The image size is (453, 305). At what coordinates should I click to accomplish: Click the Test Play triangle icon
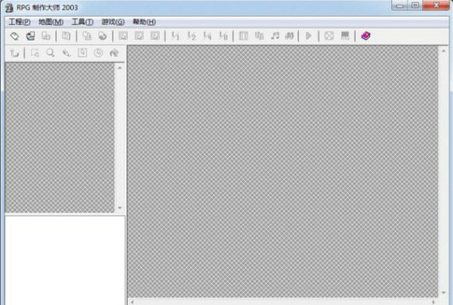point(308,36)
